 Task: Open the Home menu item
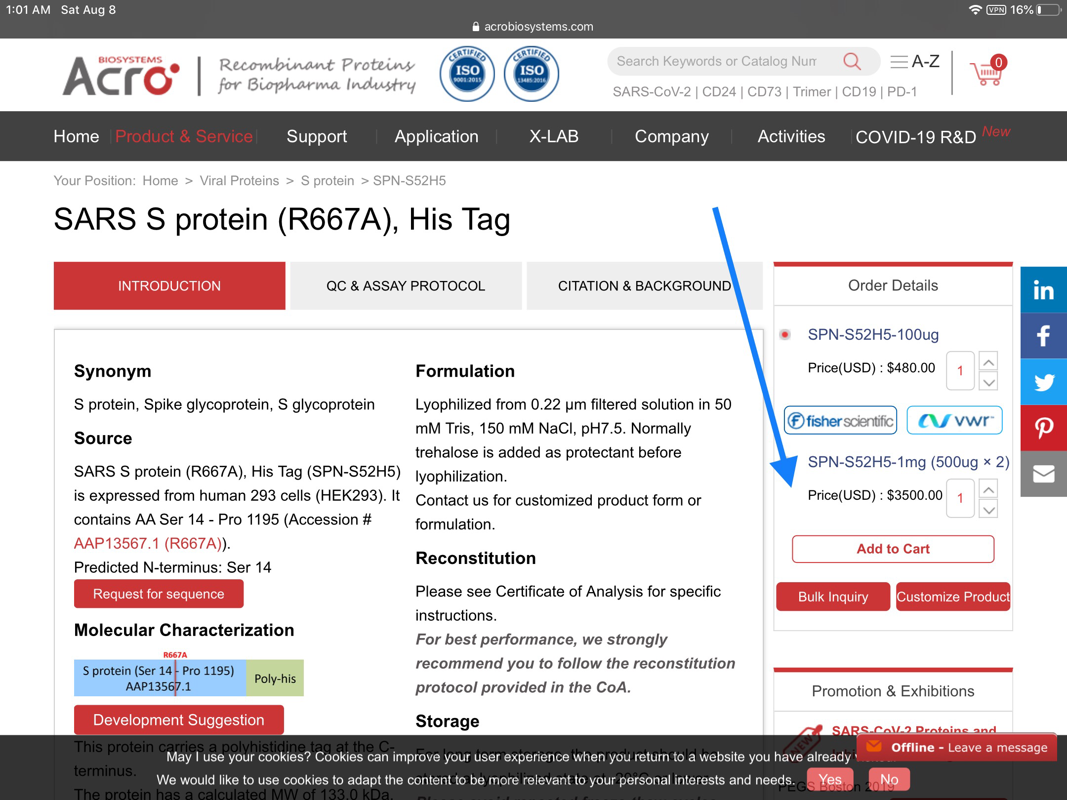(77, 136)
